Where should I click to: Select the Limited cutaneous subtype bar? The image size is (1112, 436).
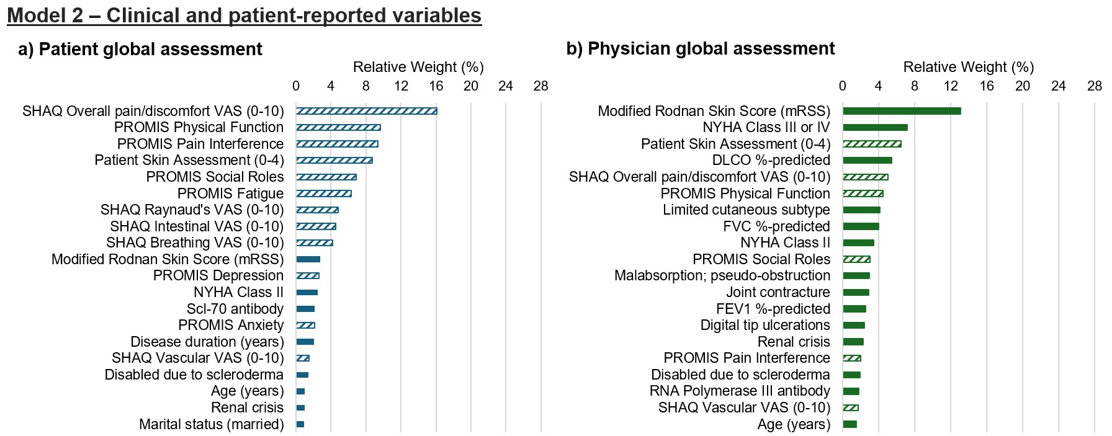point(861,210)
